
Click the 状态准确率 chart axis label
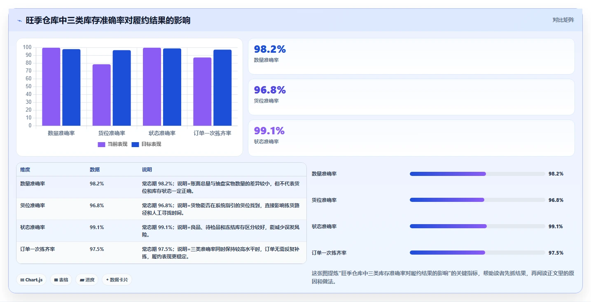162,133
